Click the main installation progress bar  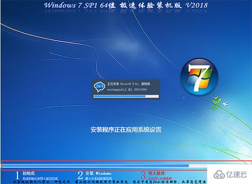tap(104, 166)
